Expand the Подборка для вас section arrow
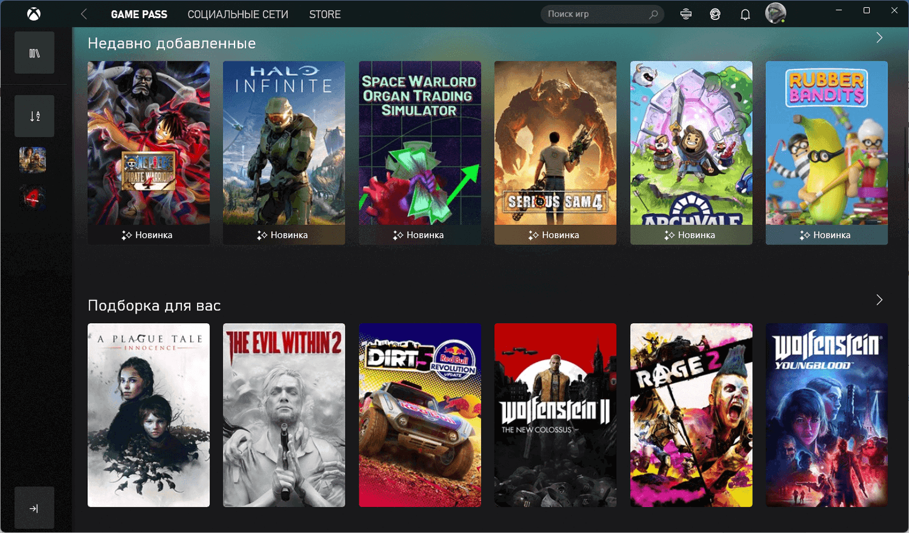 (x=879, y=300)
